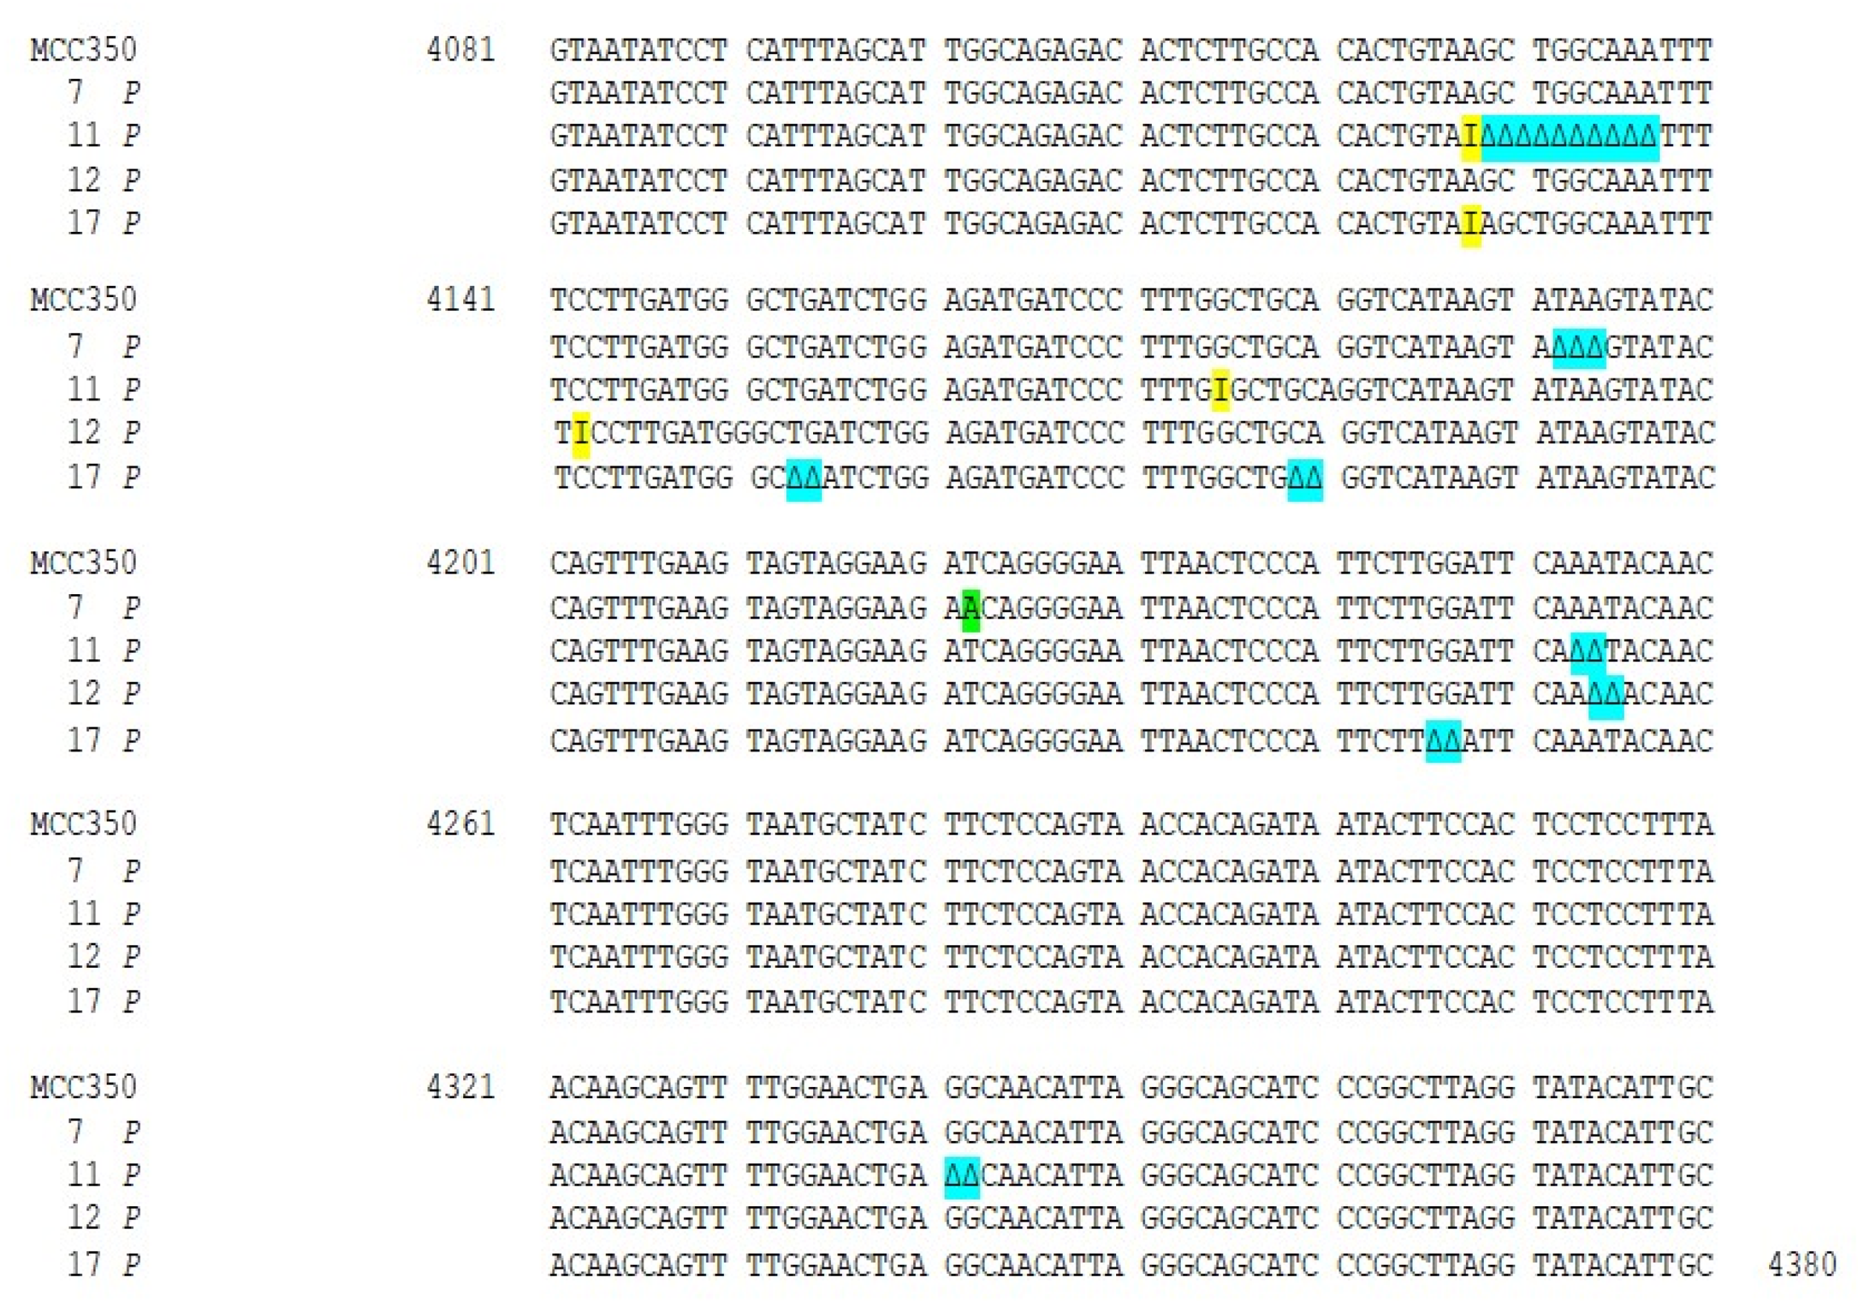
Task: Click cyan ΔΔΔ in AΔΔΔGTATAC of row 7 P
Action: coord(1579,348)
